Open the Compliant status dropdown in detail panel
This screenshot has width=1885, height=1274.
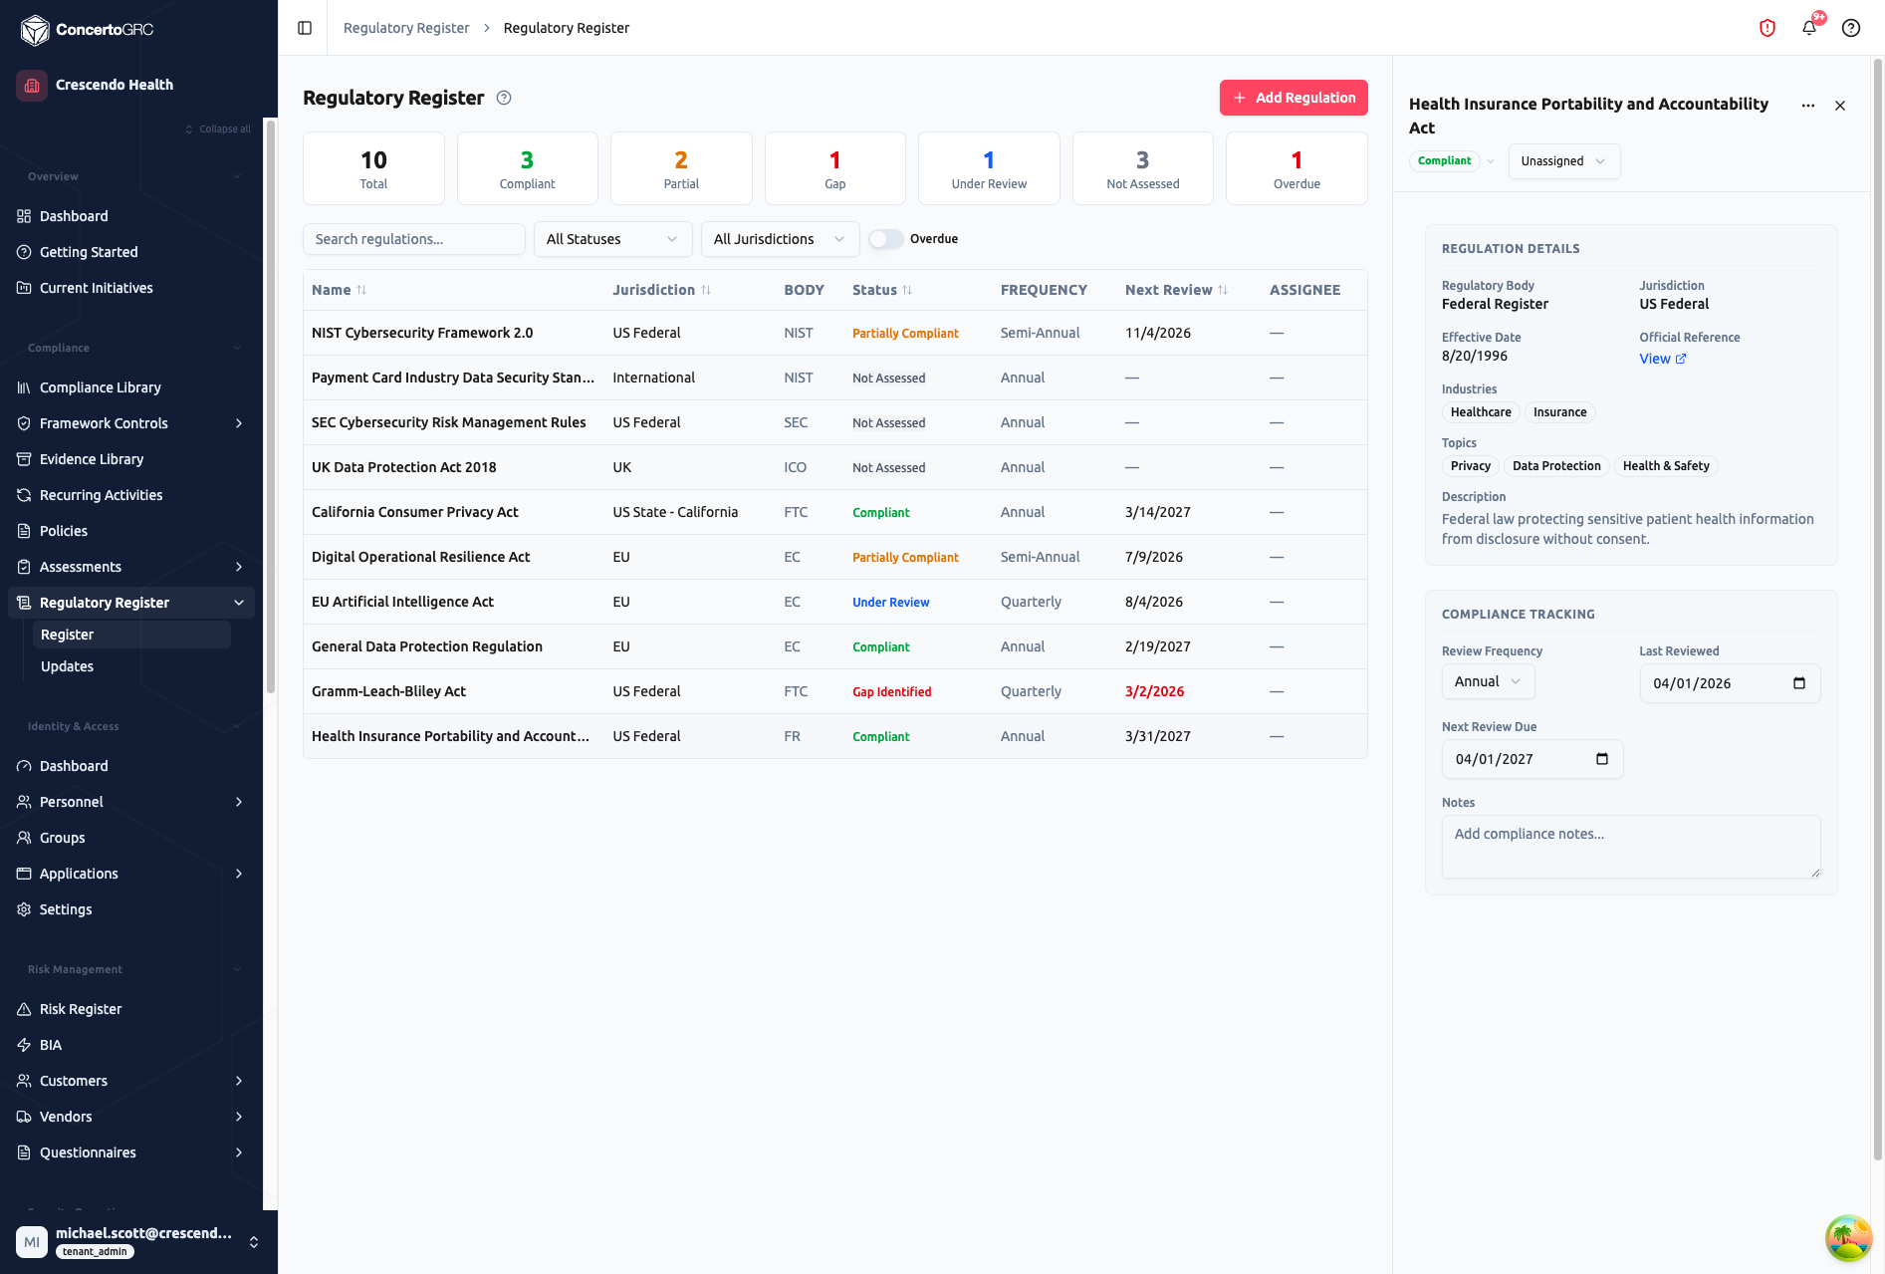click(x=1454, y=161)
